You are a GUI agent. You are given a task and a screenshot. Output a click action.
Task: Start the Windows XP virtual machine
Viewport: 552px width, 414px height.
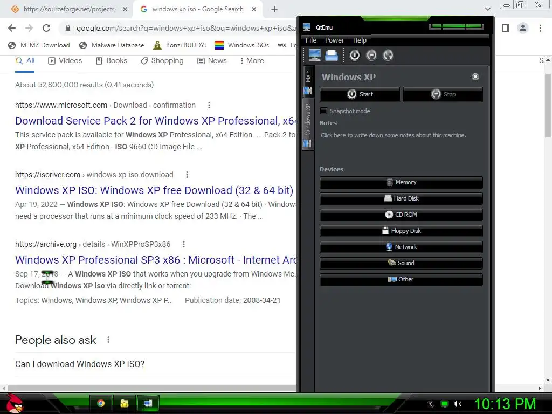tap(360, 94)
